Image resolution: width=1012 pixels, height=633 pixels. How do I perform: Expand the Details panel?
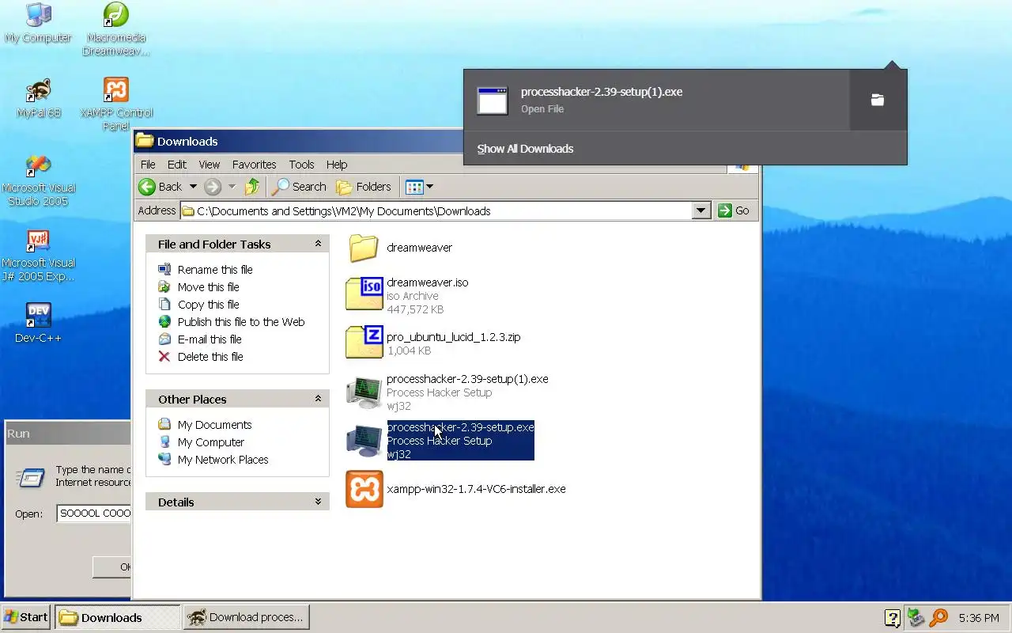pyautogui.click(x=318, y=502)
